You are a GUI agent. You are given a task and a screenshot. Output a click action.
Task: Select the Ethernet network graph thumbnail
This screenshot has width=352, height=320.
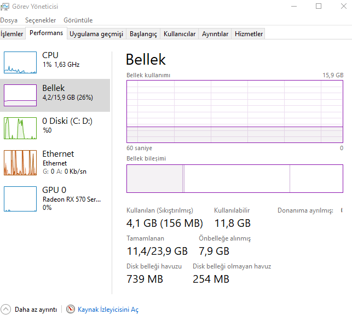click(20, 161)
